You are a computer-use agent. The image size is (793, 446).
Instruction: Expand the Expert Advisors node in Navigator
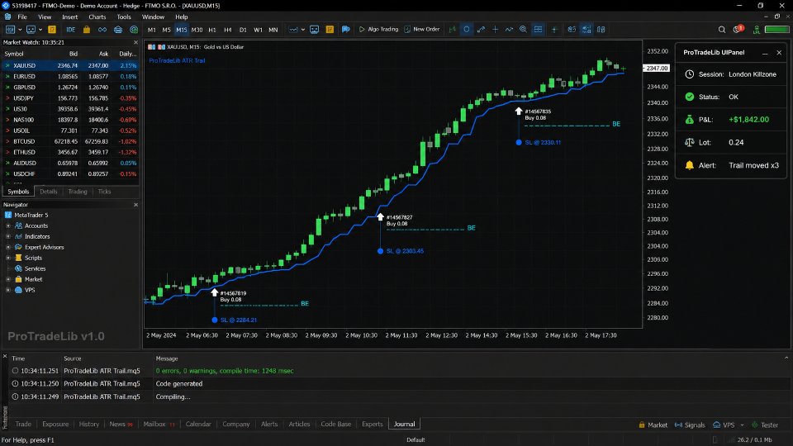tap(8, 247)
